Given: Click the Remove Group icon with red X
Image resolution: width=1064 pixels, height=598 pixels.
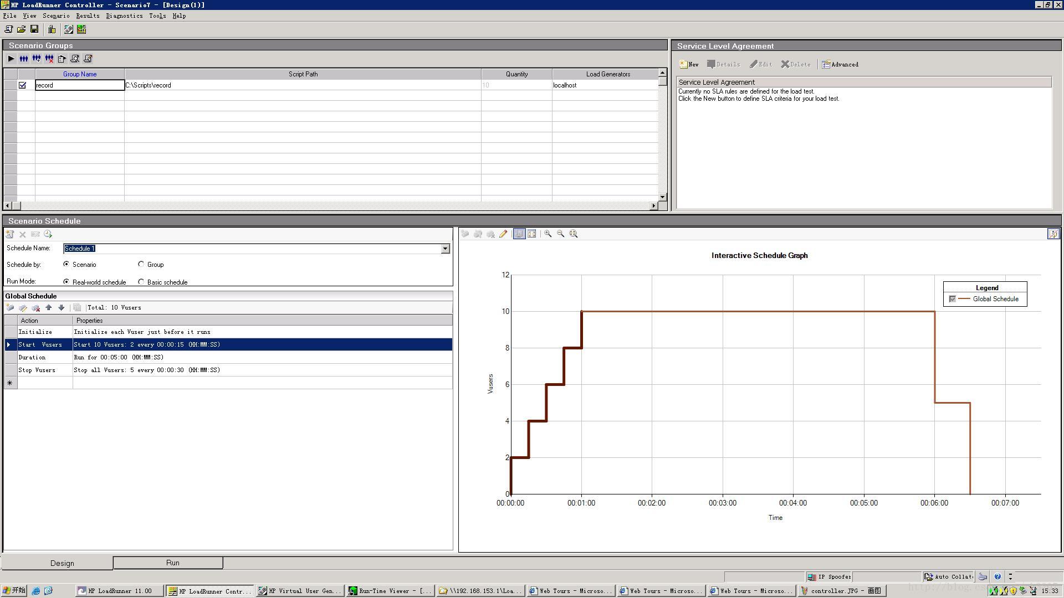Looking at the screenshot, I should pyautogui.click(x=49, y=59).
